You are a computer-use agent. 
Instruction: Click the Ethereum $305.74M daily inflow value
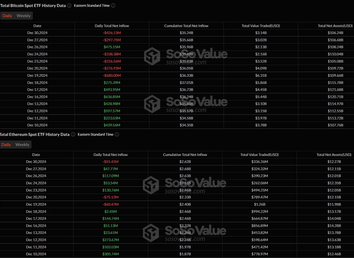click(111, 254)
